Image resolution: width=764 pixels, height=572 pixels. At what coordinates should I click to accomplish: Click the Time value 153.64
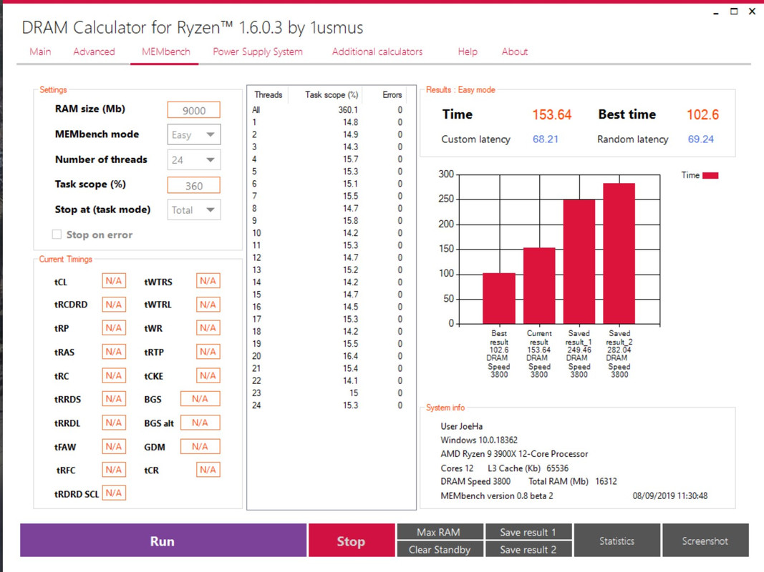[551, 115]
